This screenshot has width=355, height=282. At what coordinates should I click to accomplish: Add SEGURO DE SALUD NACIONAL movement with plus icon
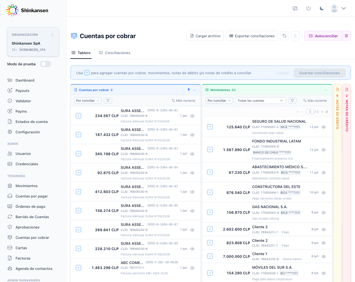click(x=210, y=127)
